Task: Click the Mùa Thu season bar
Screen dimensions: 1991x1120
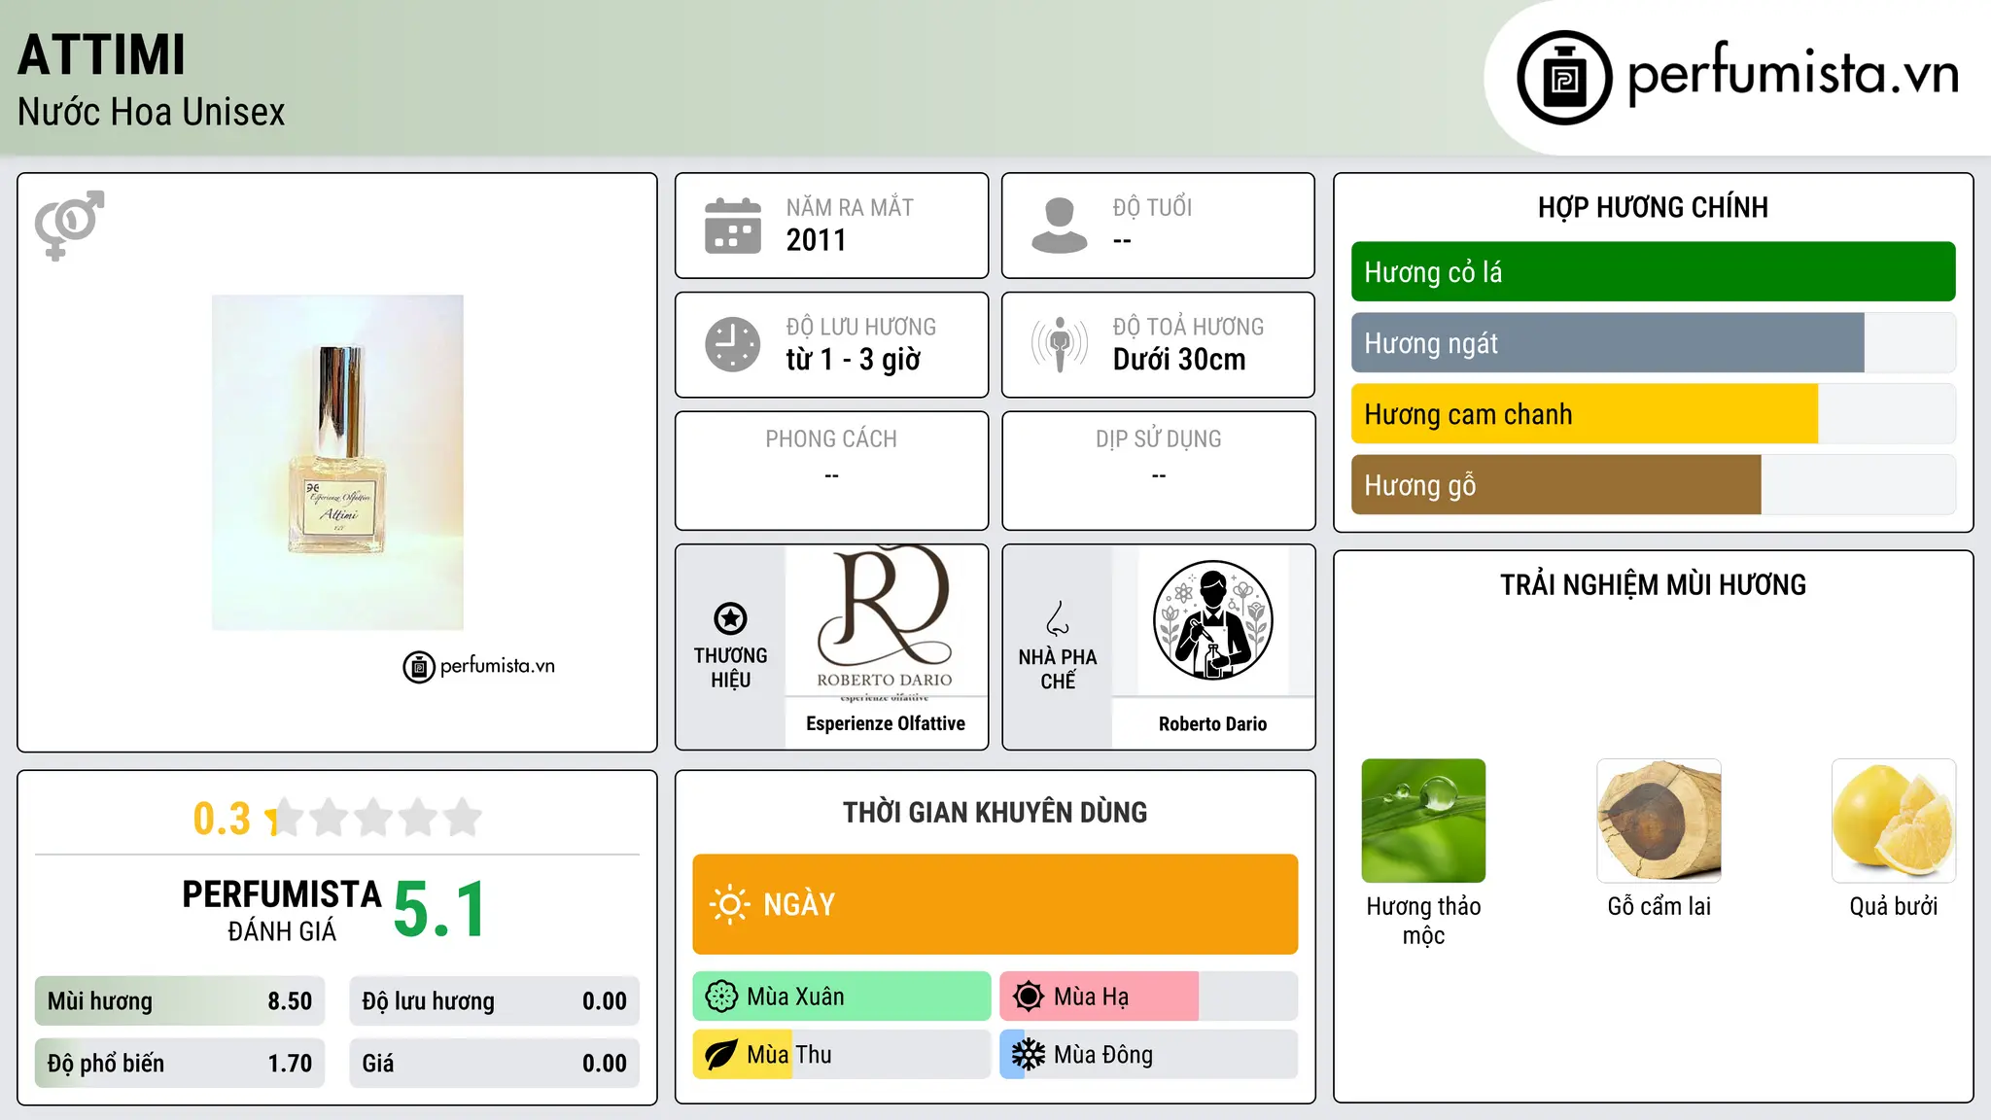Action: tap(842, 1055)
